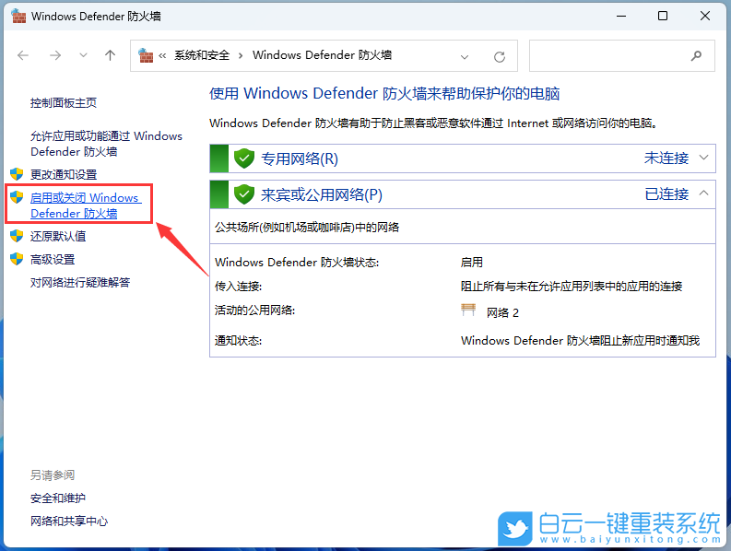The width and height of the screenshot is (731, 551).
Task: Click the 通知状态: label
Action: point(238,341)
